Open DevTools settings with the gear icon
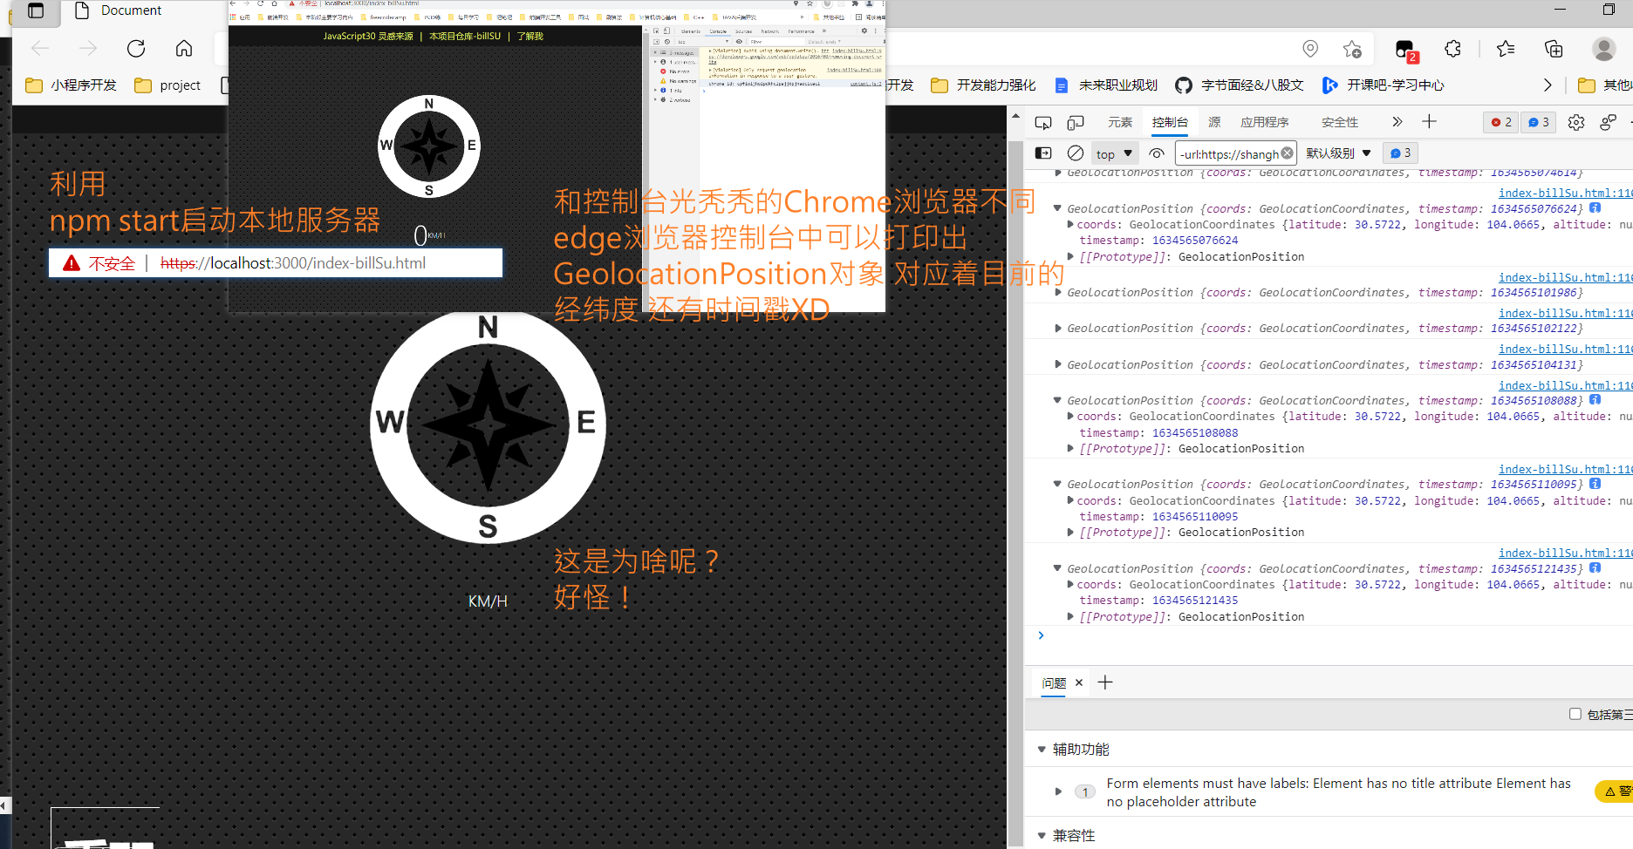 1576,123
